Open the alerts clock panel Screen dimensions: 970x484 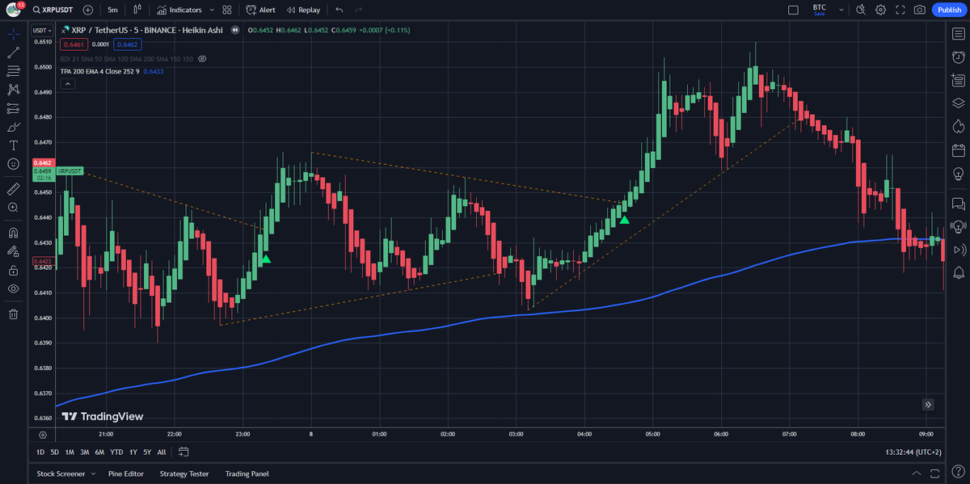pyautogui.click(x=958, y=57)
